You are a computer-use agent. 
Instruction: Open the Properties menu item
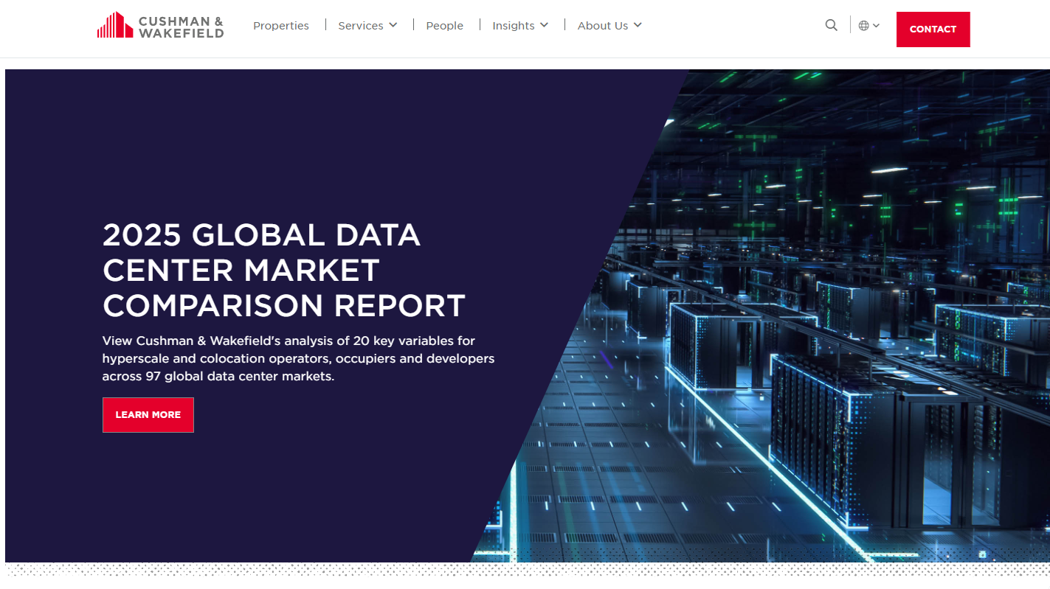pyautogui.click(x=281, y=25)
